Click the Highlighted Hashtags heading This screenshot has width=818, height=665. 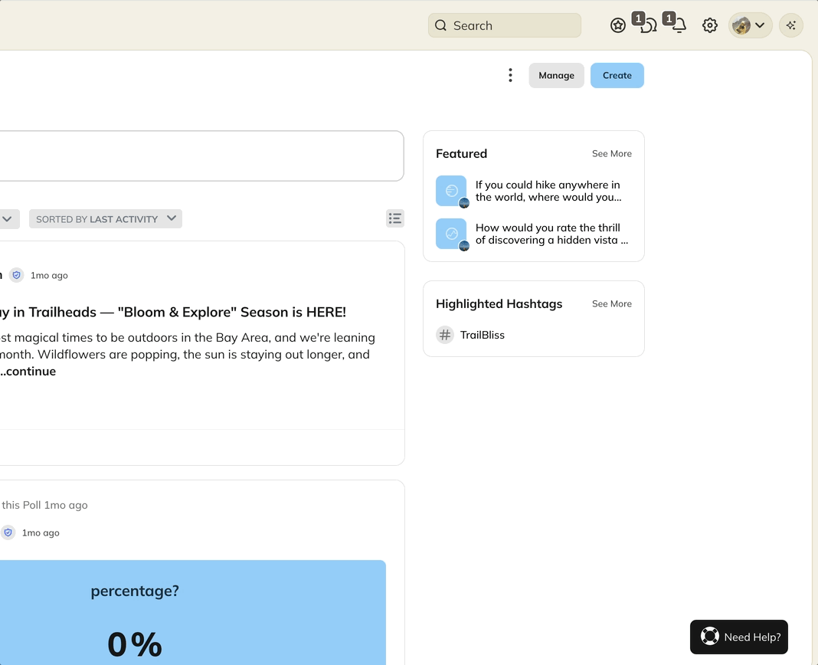(499, 304)
